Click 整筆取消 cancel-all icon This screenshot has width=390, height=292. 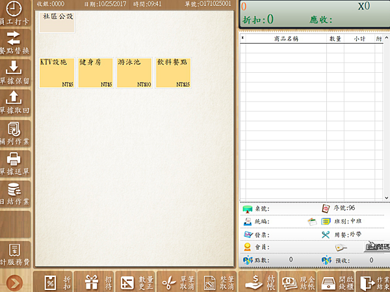(209, 283)
